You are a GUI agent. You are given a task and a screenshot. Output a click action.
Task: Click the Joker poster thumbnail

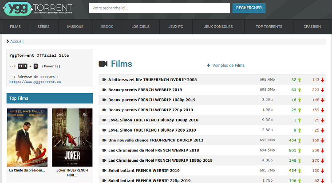72,137
